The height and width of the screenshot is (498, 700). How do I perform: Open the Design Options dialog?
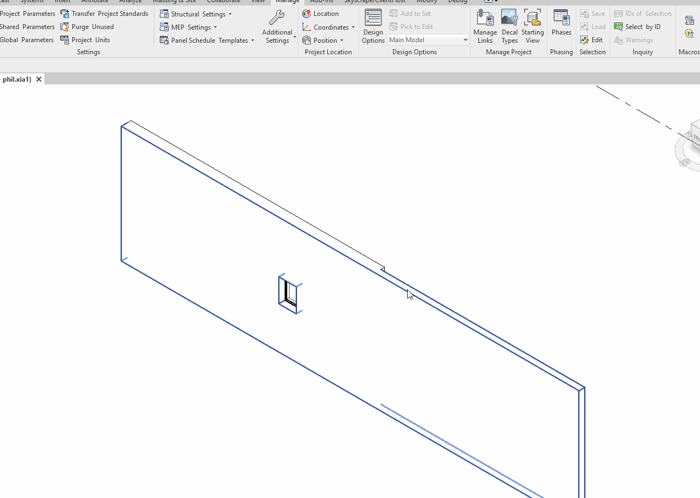373,26
